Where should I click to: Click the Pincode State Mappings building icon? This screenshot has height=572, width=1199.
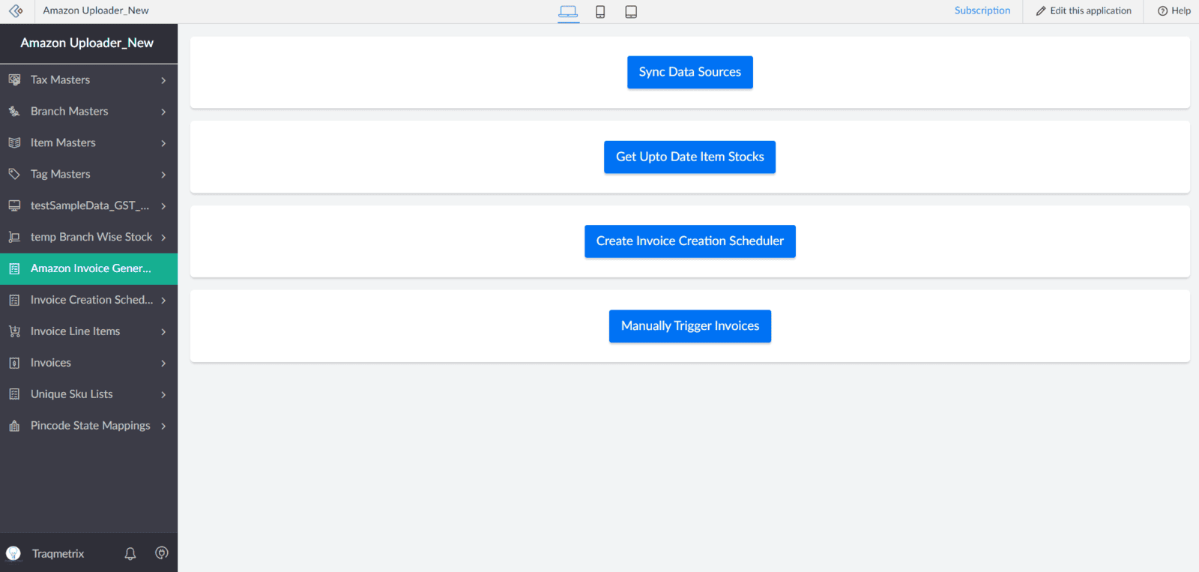pos(14,426)
